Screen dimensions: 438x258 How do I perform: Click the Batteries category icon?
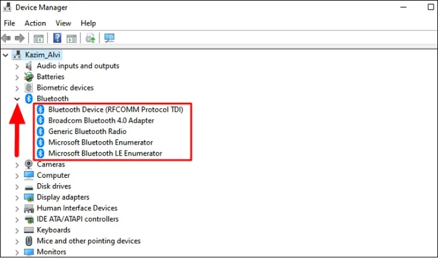28,77
